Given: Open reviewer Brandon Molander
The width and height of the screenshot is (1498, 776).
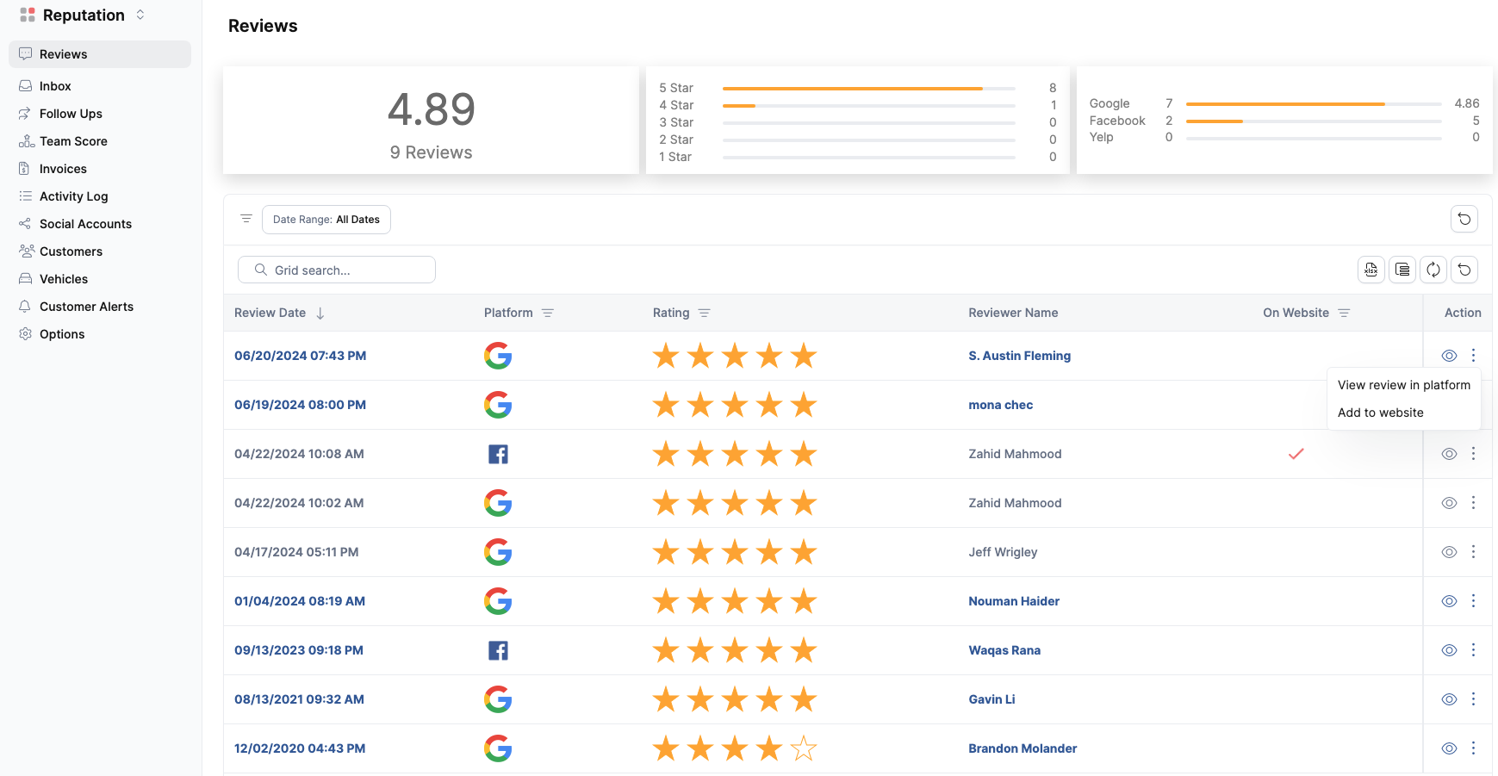Looking at the screenshot, I should pyautogui.click(x=1022, y=748).
